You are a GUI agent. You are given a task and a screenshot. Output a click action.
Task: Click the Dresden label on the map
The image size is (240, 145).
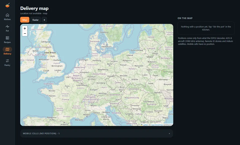click(111, 76)
